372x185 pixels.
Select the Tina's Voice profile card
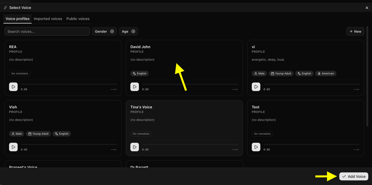[x=184, y=128]
